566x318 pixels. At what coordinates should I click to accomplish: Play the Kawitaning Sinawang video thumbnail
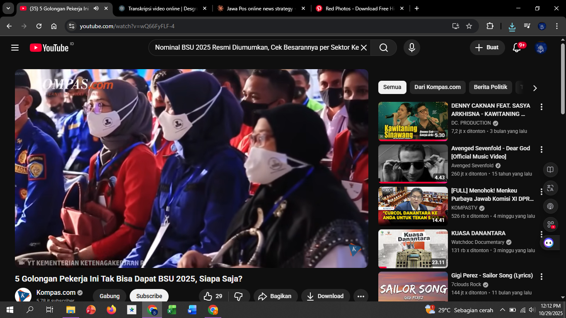click(x=413, y=121)
